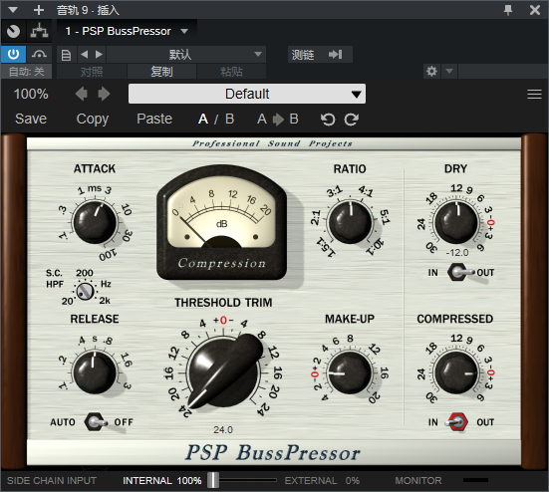
Task: Click the redo arrow icon
Action: [x=351, y=120]
